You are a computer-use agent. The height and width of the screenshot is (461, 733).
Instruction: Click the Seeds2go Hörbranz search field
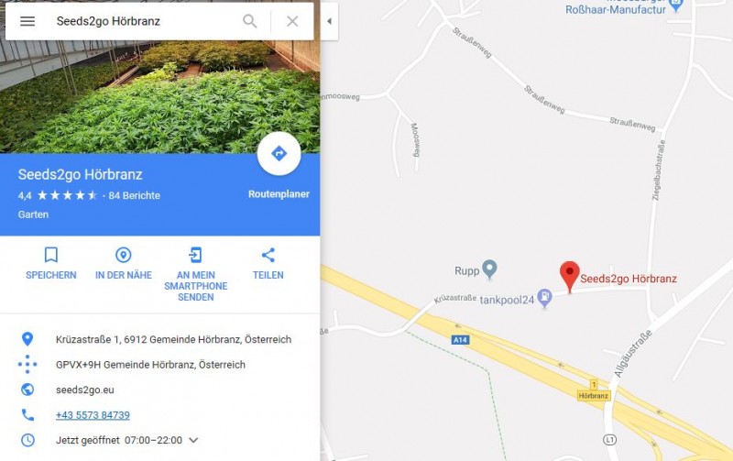140,21
